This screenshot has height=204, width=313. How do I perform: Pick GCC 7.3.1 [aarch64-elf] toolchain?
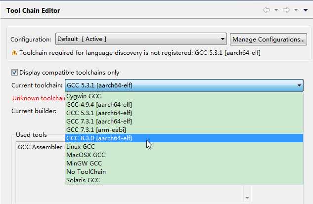pyautogui.click(x=184, y=121)
